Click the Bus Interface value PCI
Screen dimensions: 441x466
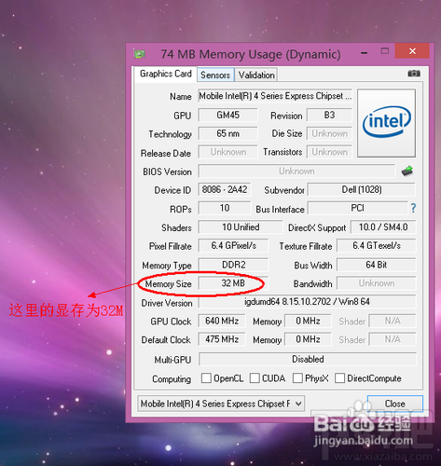[x=357, y=208]
